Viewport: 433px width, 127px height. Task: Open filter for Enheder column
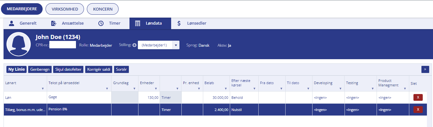pos(156,89)
